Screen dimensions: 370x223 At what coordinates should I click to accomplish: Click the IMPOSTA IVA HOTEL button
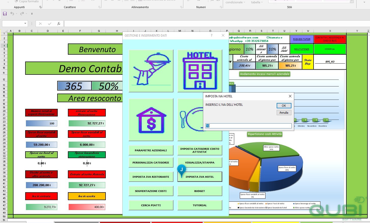[200, 177]
